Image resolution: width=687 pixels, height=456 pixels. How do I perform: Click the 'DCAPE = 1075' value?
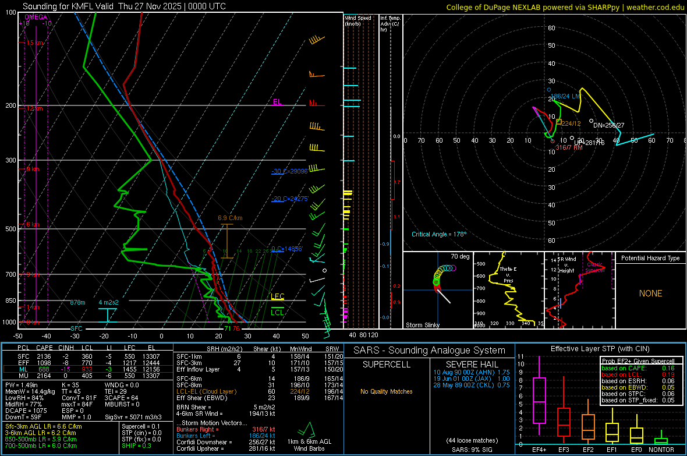26,411
